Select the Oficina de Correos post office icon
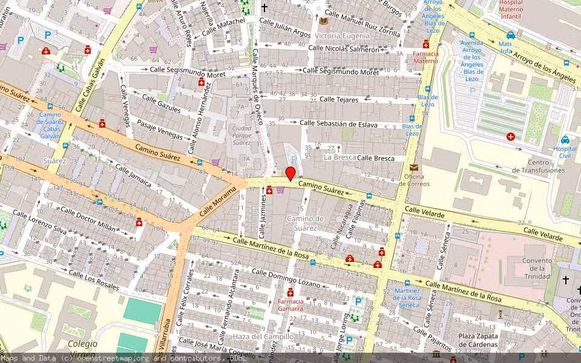 pos(414,168)
